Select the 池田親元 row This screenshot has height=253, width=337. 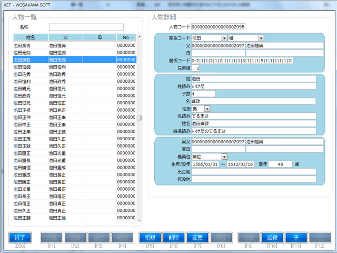point(74,89)
